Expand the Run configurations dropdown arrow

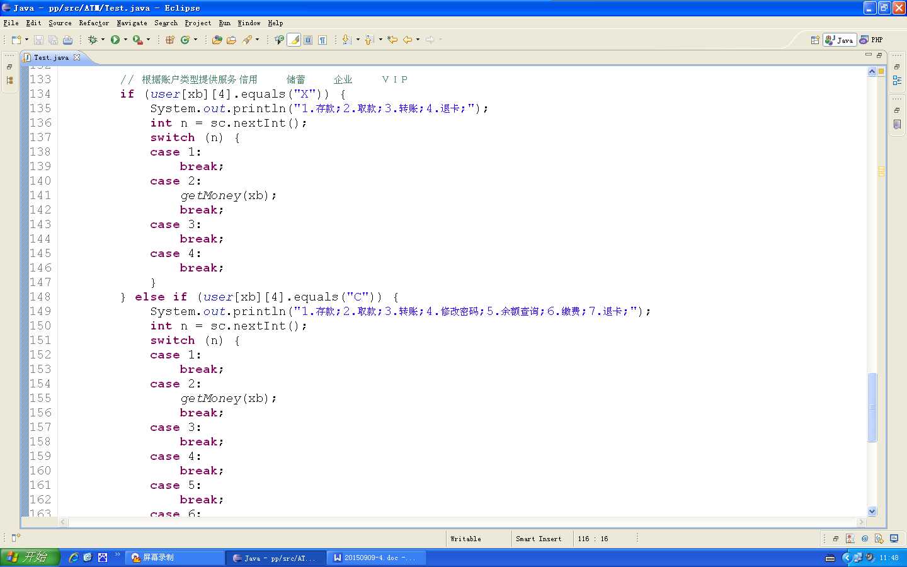tap(125, 40)
